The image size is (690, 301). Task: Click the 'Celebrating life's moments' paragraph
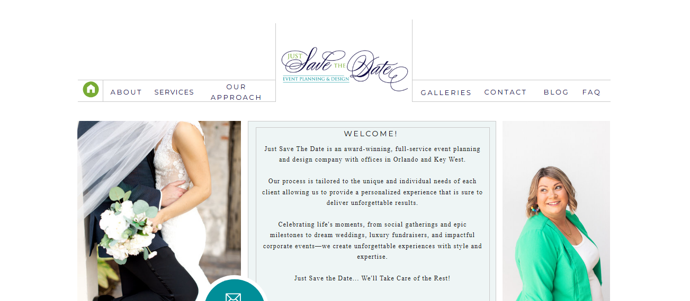pyautogui.click(x=372, y=241)
